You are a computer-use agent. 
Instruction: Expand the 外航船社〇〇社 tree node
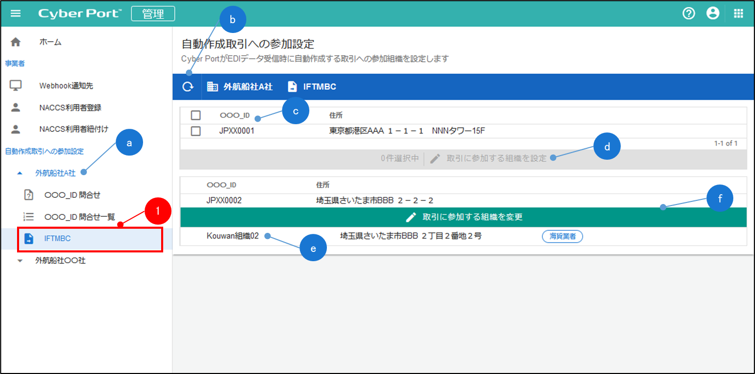click(x=20, y=261)
